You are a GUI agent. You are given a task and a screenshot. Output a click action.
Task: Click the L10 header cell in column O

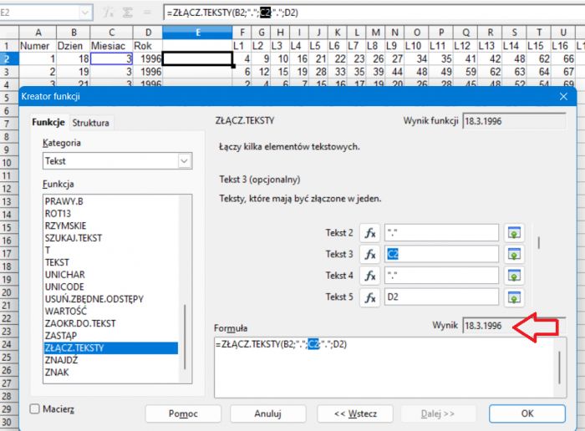416,46
